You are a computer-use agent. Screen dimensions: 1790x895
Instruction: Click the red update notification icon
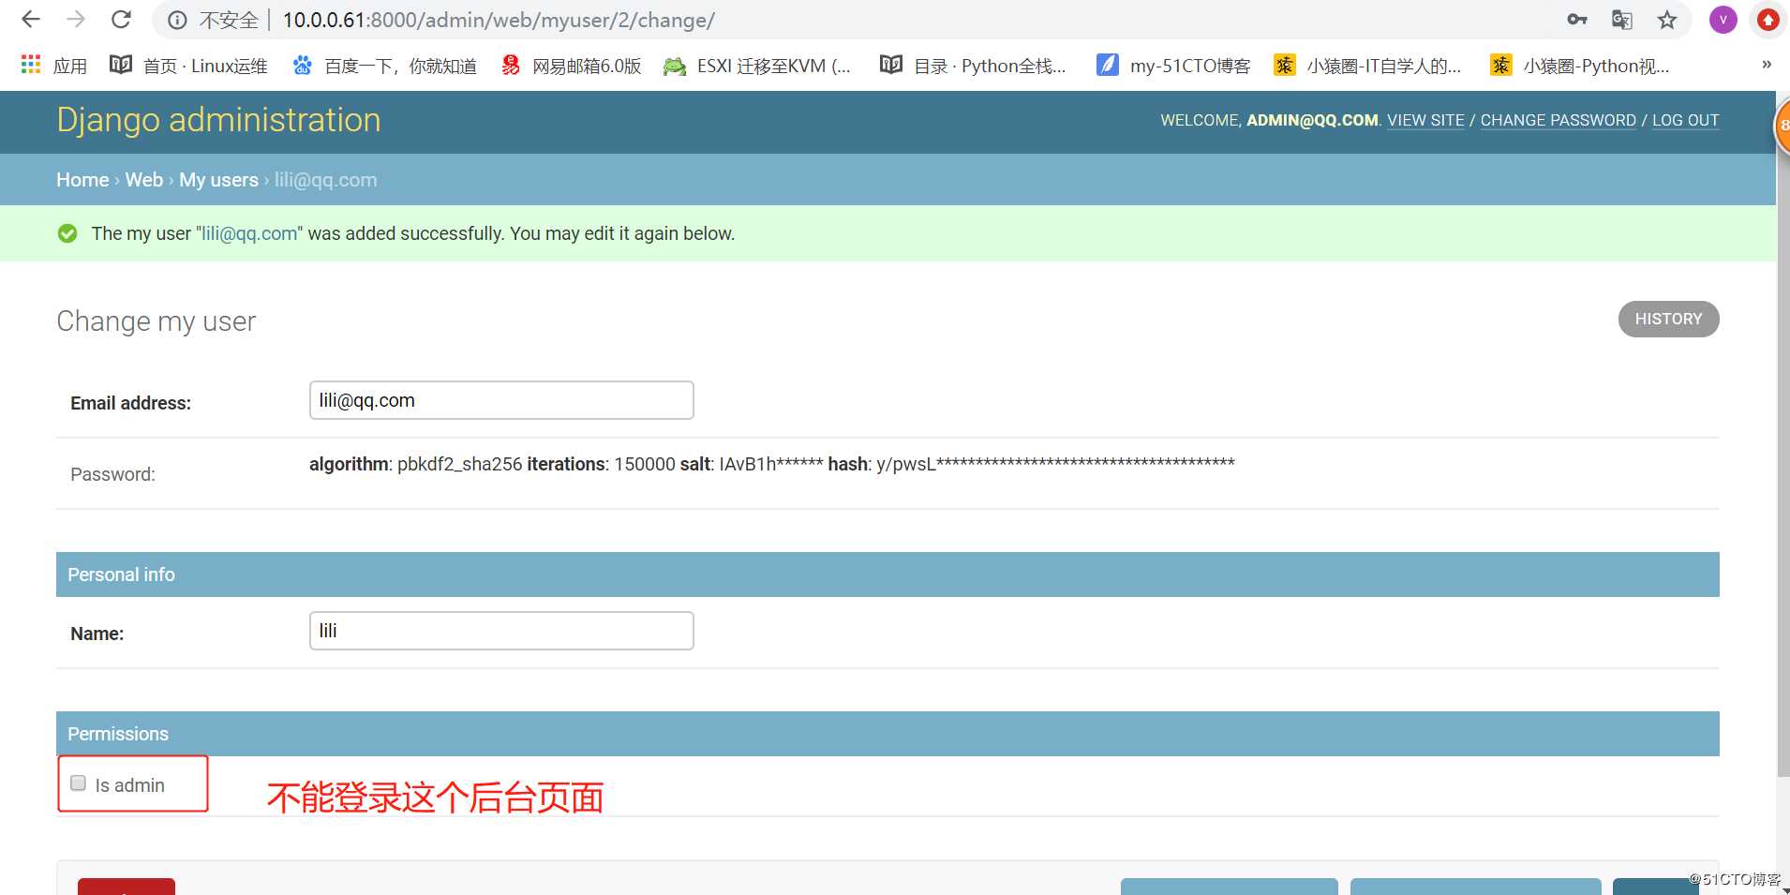(1768, 20)
